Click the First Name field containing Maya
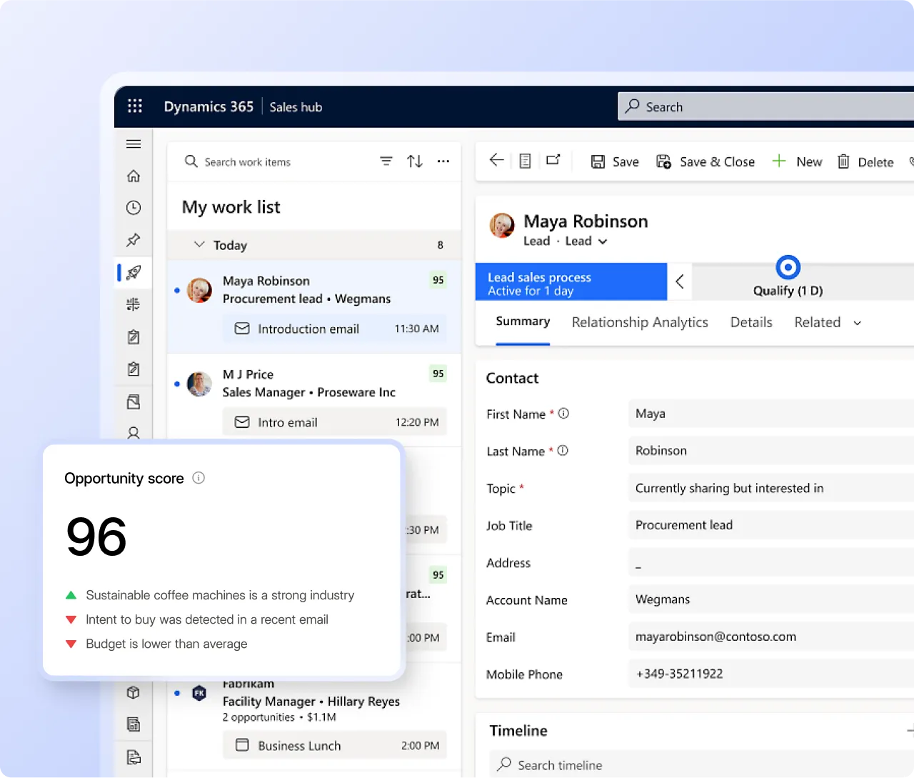The image size is (914, 778). [x=771, y=414]
